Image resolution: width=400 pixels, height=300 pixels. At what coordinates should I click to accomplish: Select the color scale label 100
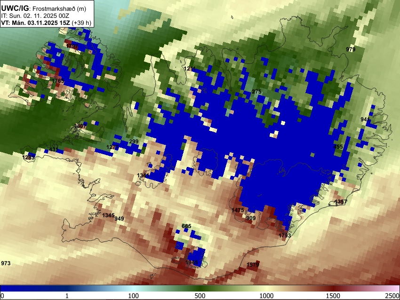coord(134,296)
